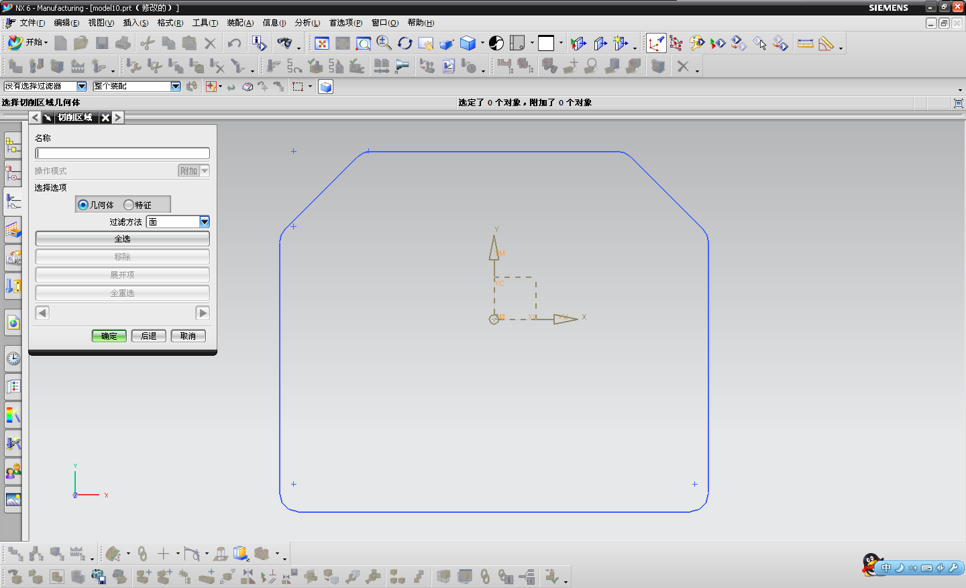Click the dialog's right-arrow next button
The image size is (966, 588).
pos(203,313)
